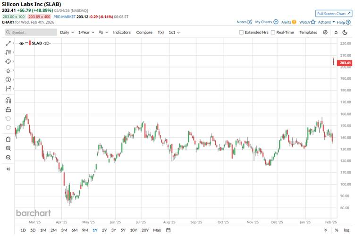Select the 5Y range
This screenshot has width=355, height=237.
[x=123, y=230]
